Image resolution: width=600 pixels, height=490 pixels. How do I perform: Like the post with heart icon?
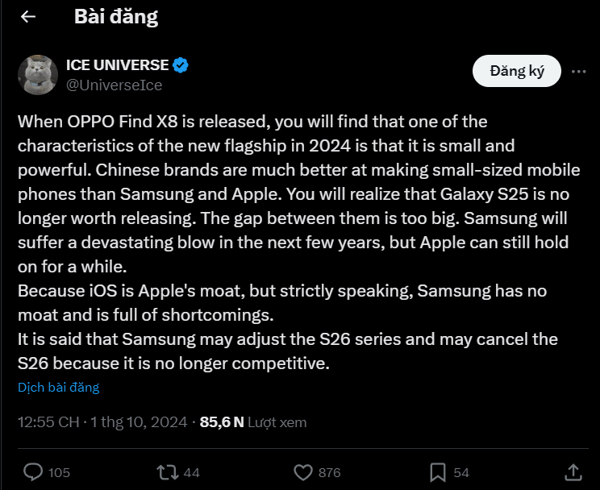(x=303, y=472)
